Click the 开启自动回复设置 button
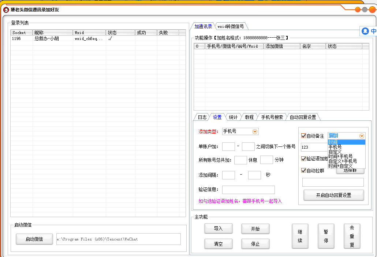The height and width of the screenshot is (257, 377). pos(334,195)
